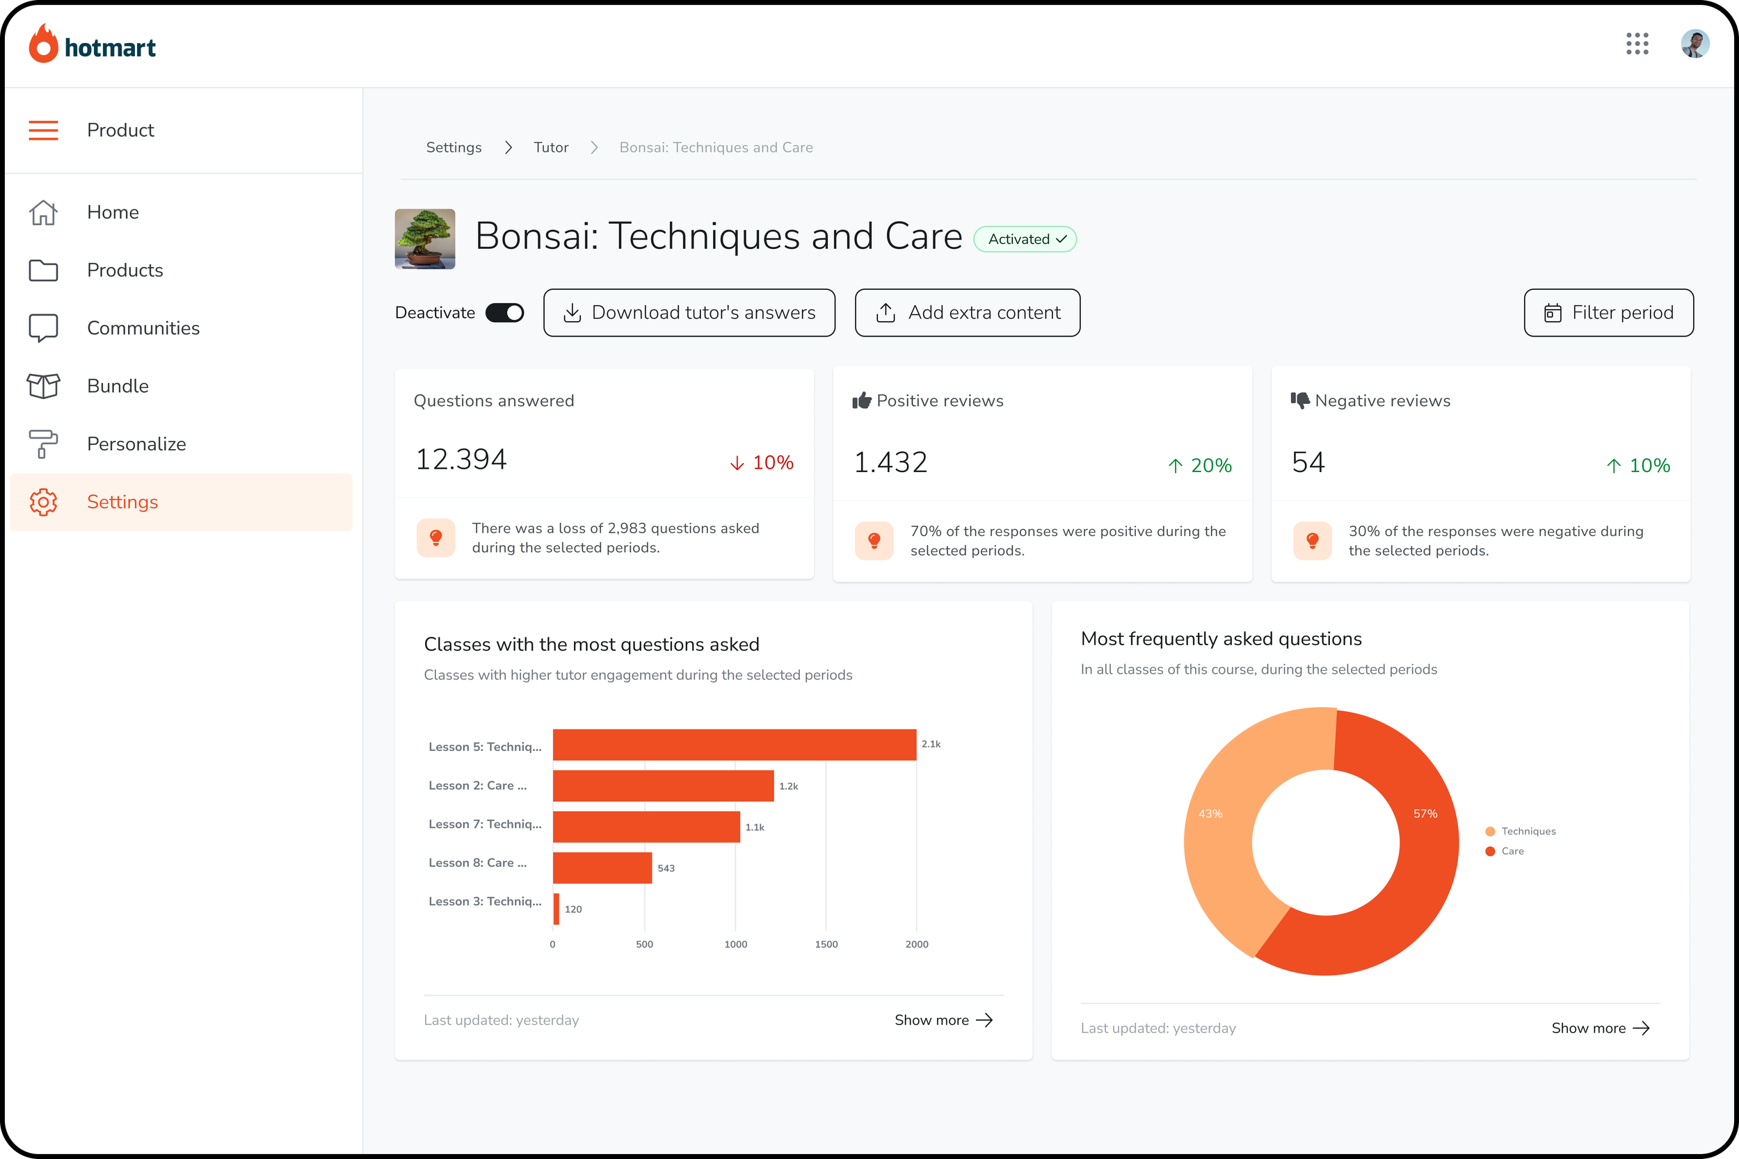
Task: Click the lightbulb icon in Questions answered card
Action: 436,537
